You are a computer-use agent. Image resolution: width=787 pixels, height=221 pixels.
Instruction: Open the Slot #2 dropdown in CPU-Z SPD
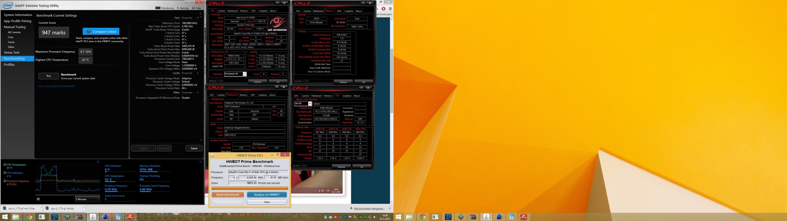(x=303, y=104)
